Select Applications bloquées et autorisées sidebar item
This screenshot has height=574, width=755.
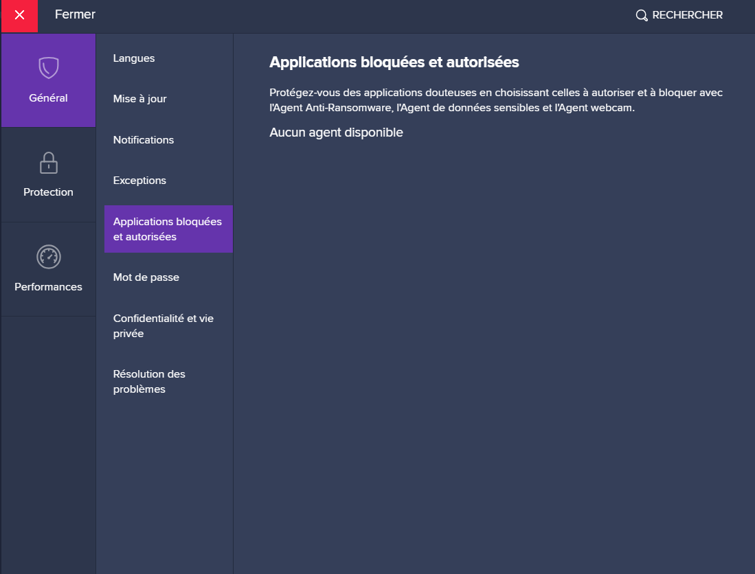[x=168, y=229]
